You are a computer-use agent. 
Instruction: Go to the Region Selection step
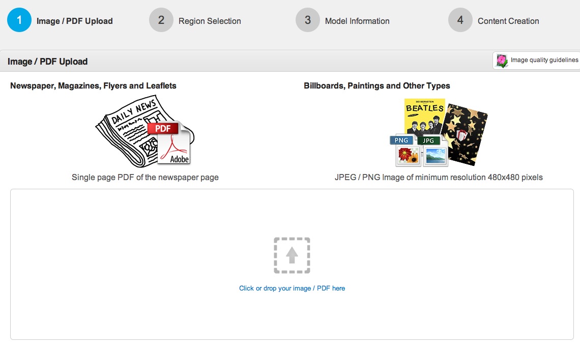210,21
